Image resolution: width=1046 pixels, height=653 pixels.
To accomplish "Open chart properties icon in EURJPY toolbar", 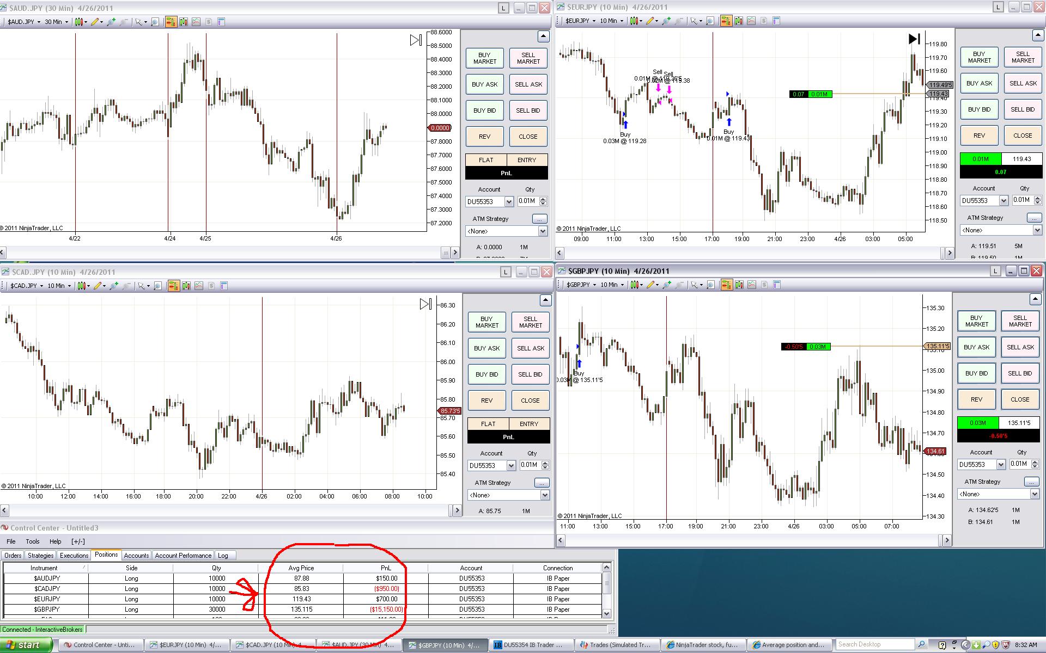I will click(776, 21).
